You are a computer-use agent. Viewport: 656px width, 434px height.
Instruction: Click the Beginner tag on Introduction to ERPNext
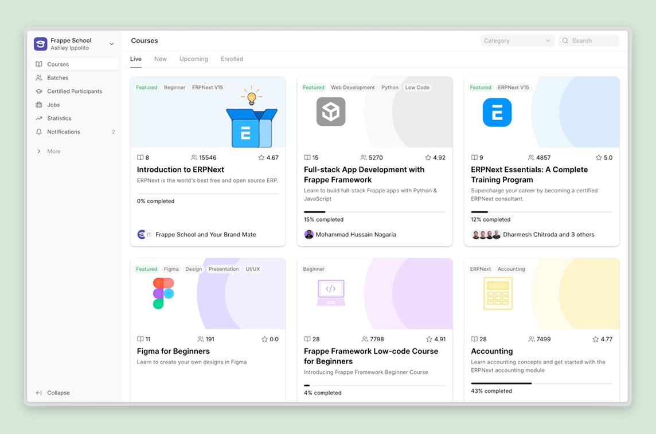174,87
